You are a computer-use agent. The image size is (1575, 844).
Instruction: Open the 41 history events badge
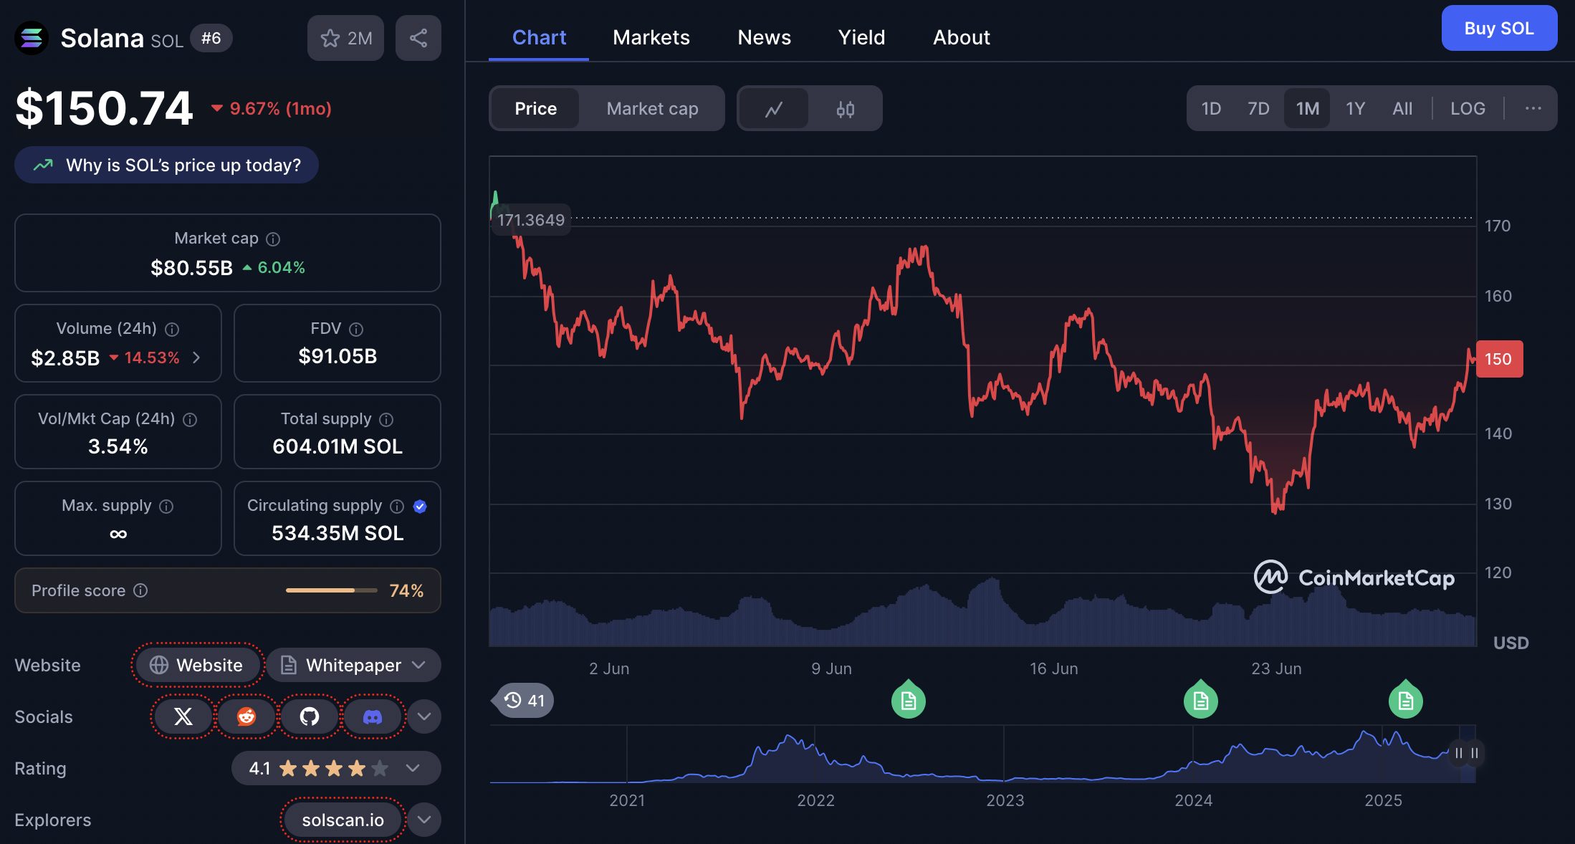pyautogui.click(x=524, y=700)
